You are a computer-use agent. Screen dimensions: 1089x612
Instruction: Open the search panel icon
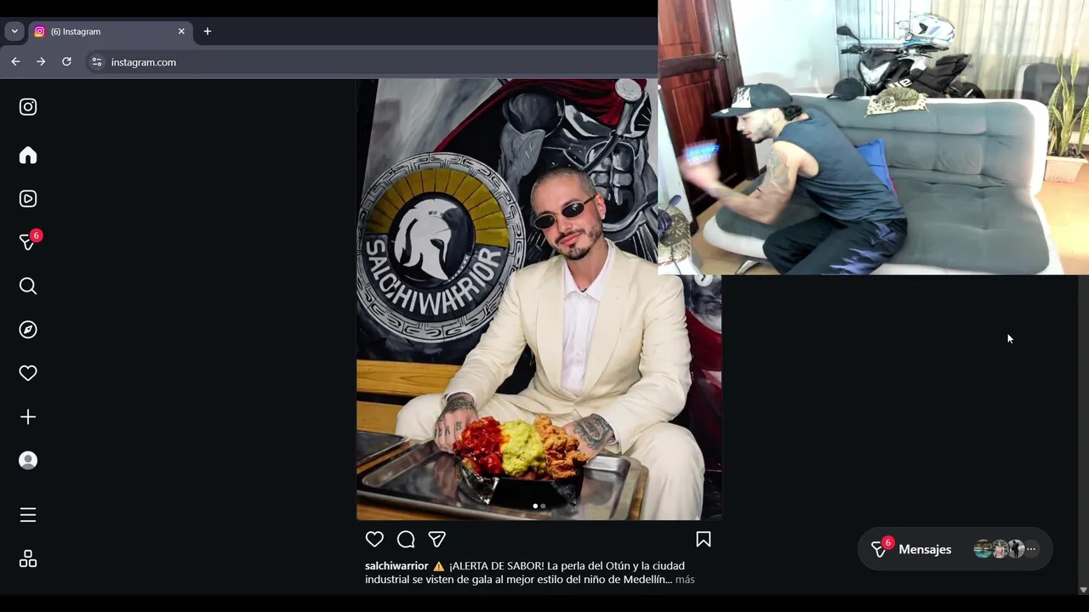[x=28, y=286]
